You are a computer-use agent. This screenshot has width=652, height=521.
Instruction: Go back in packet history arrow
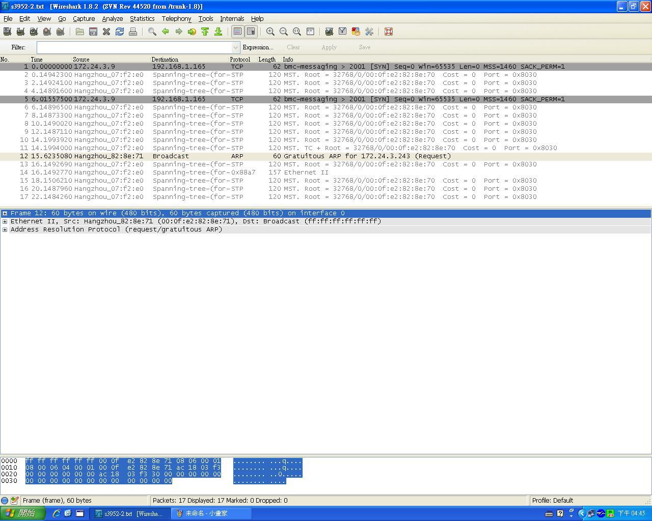coord(165,32)
